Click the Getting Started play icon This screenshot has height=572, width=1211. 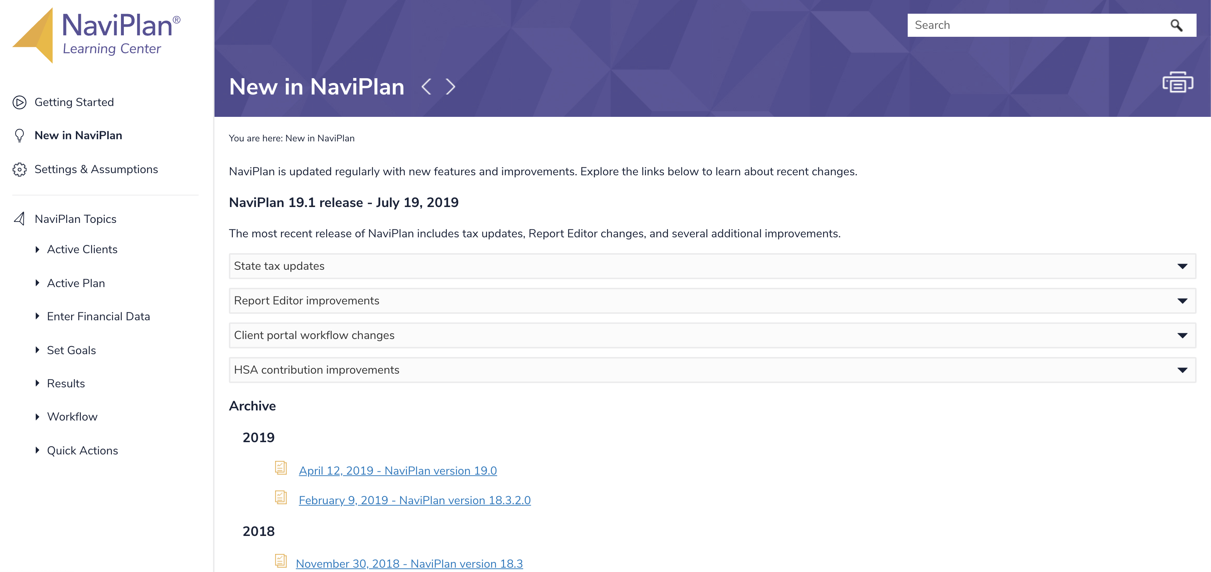(x=19, y=102)
